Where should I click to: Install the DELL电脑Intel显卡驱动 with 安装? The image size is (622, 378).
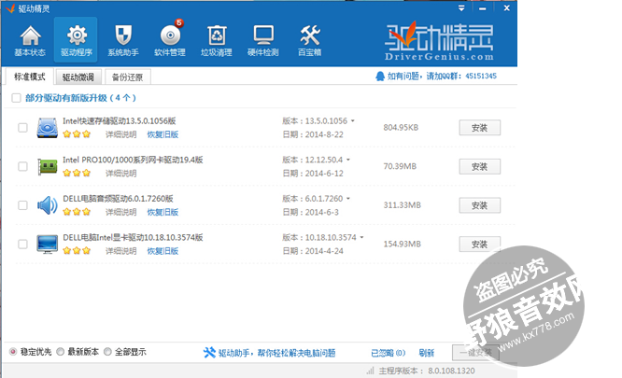pos(480,245)
